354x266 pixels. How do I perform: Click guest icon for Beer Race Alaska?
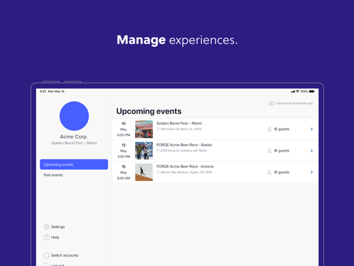[x=269, y=150]
